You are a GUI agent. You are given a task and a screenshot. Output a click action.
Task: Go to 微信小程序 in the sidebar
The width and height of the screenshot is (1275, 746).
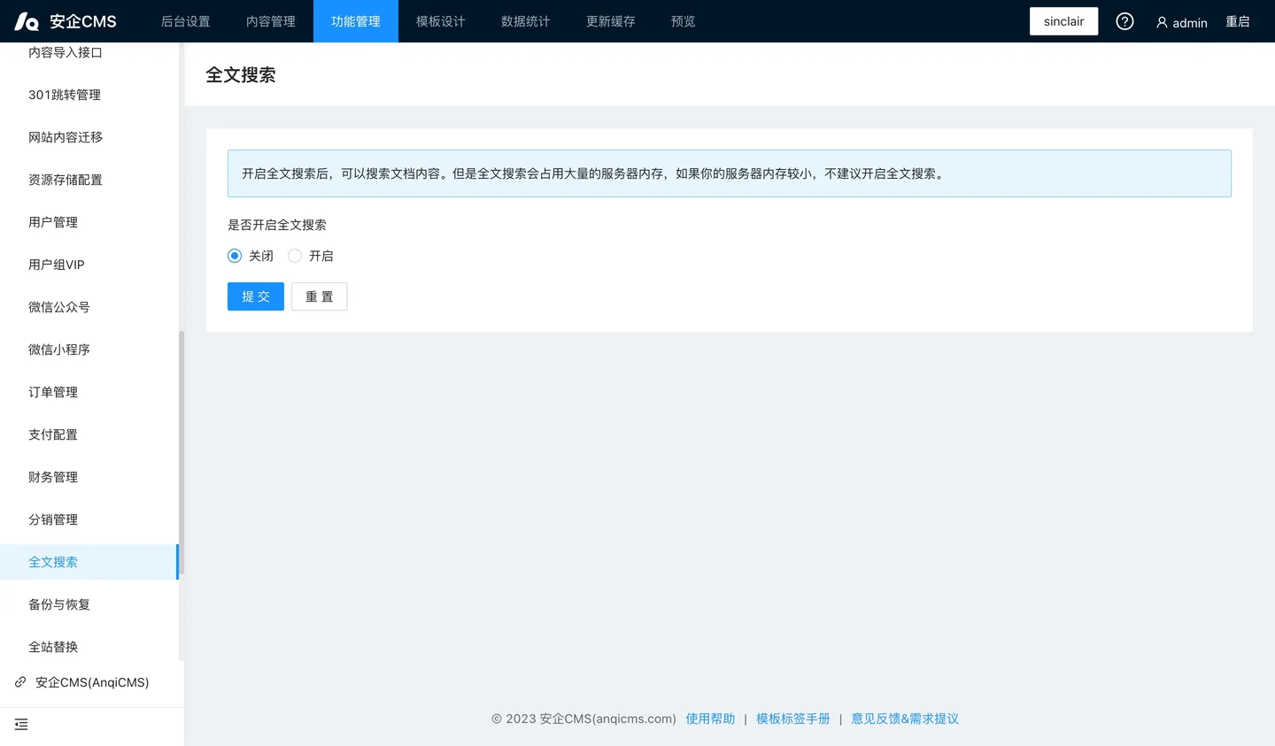[x=89, y=350]
